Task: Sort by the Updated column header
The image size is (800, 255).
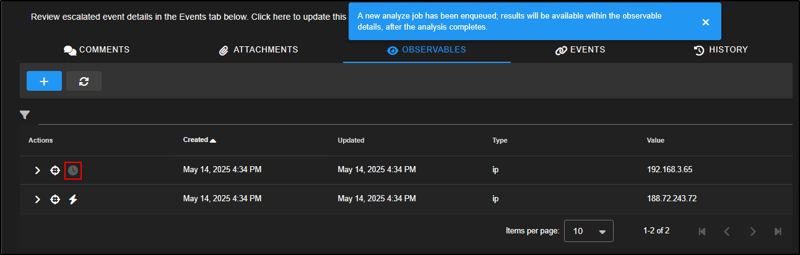Action: pos(350,140)
